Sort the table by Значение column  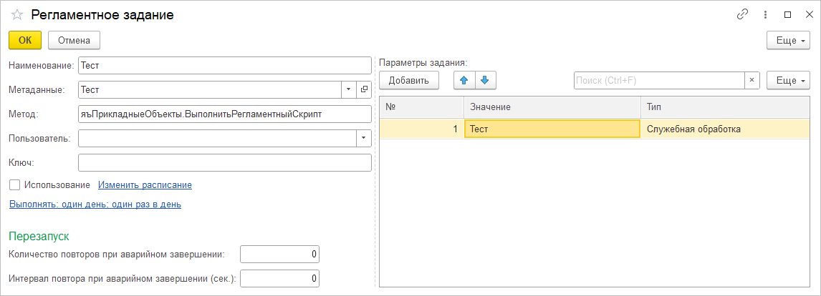point(552,107)
